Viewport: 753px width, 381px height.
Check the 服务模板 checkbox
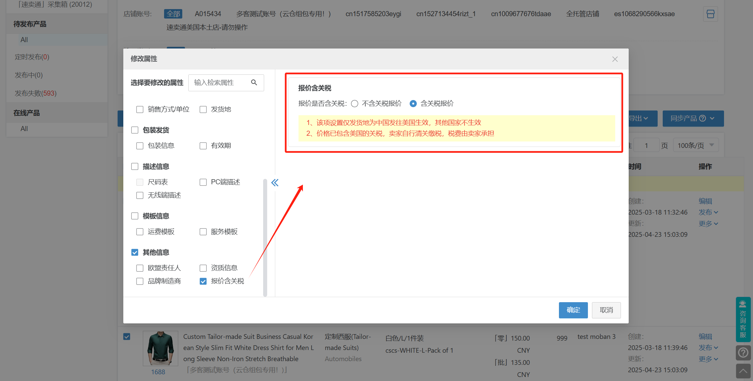tap(203, 232)
